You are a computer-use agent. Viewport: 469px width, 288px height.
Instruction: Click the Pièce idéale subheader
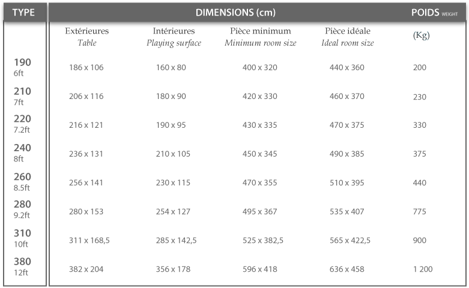[348, 37]
